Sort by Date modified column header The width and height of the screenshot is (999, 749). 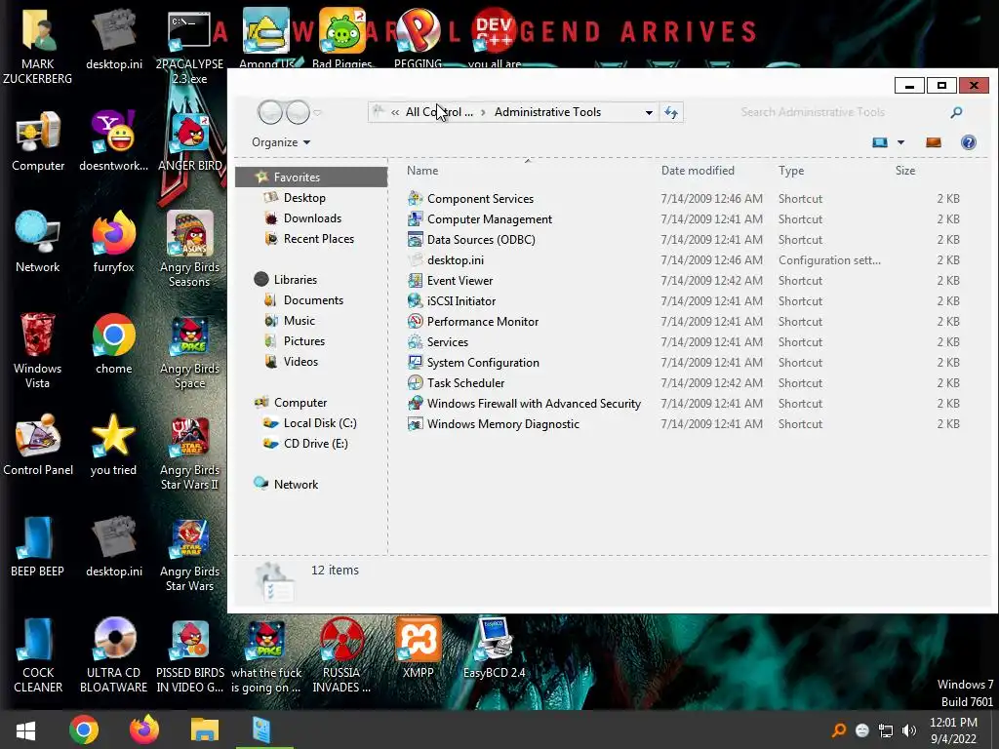[698, 171]
